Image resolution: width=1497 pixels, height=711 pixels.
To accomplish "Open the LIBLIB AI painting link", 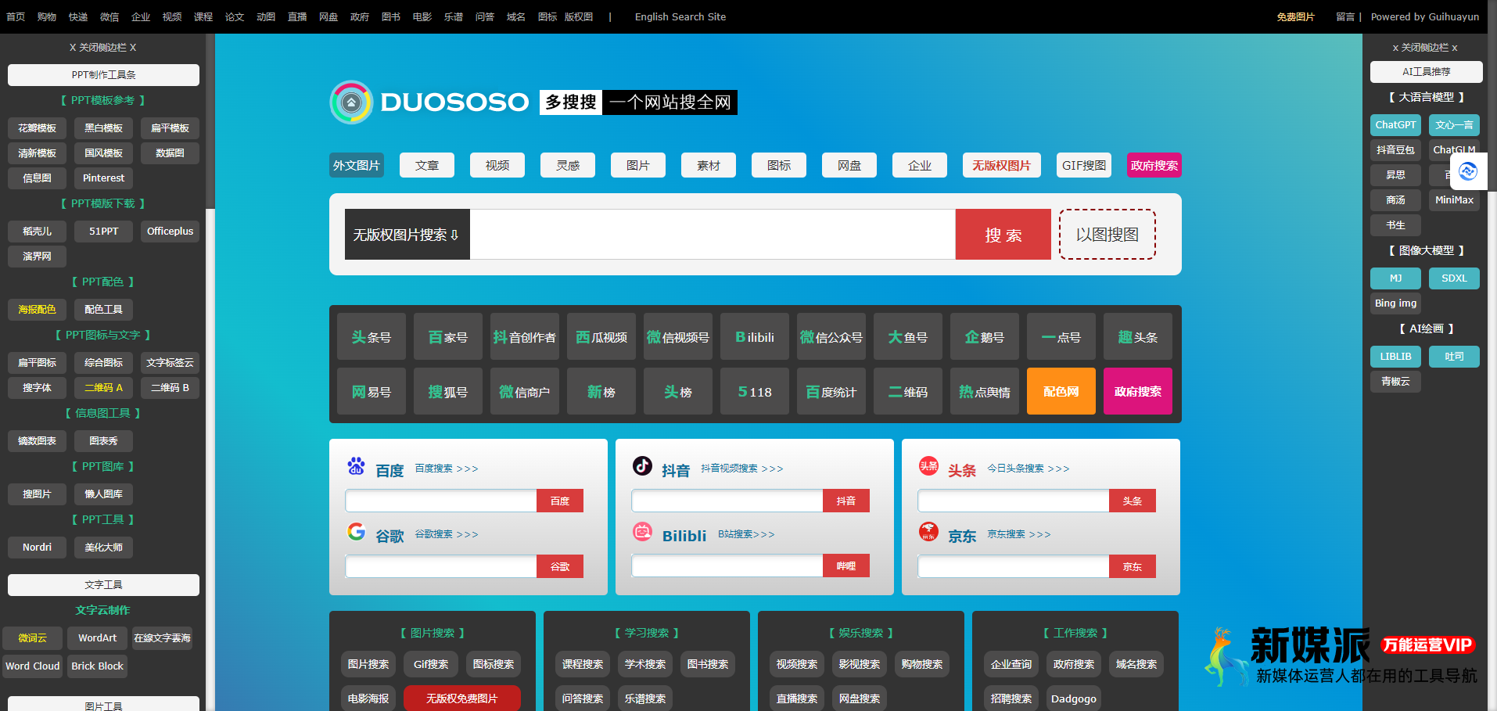I will pyautogui.click(x=1395, y=356).
